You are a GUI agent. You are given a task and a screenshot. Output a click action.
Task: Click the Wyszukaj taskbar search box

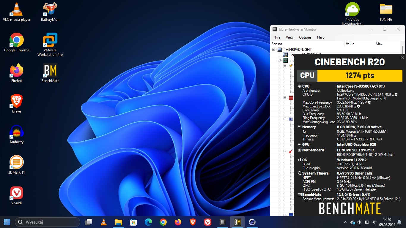click(48, 222)
